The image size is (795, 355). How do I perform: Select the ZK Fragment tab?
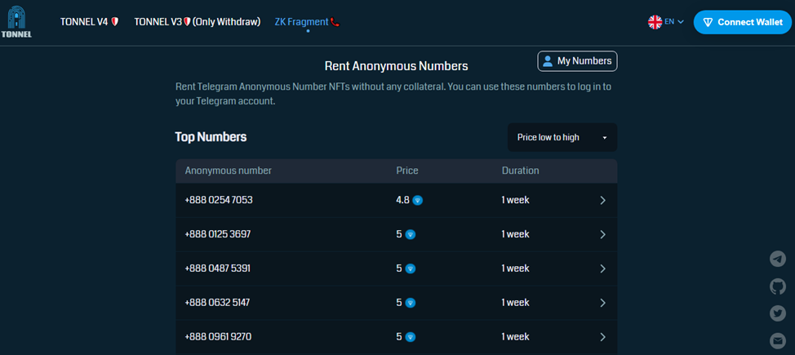[307, 22]
